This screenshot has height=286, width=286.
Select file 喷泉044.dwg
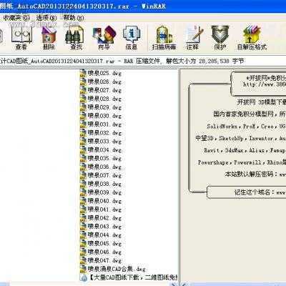[x=101, y=235]
